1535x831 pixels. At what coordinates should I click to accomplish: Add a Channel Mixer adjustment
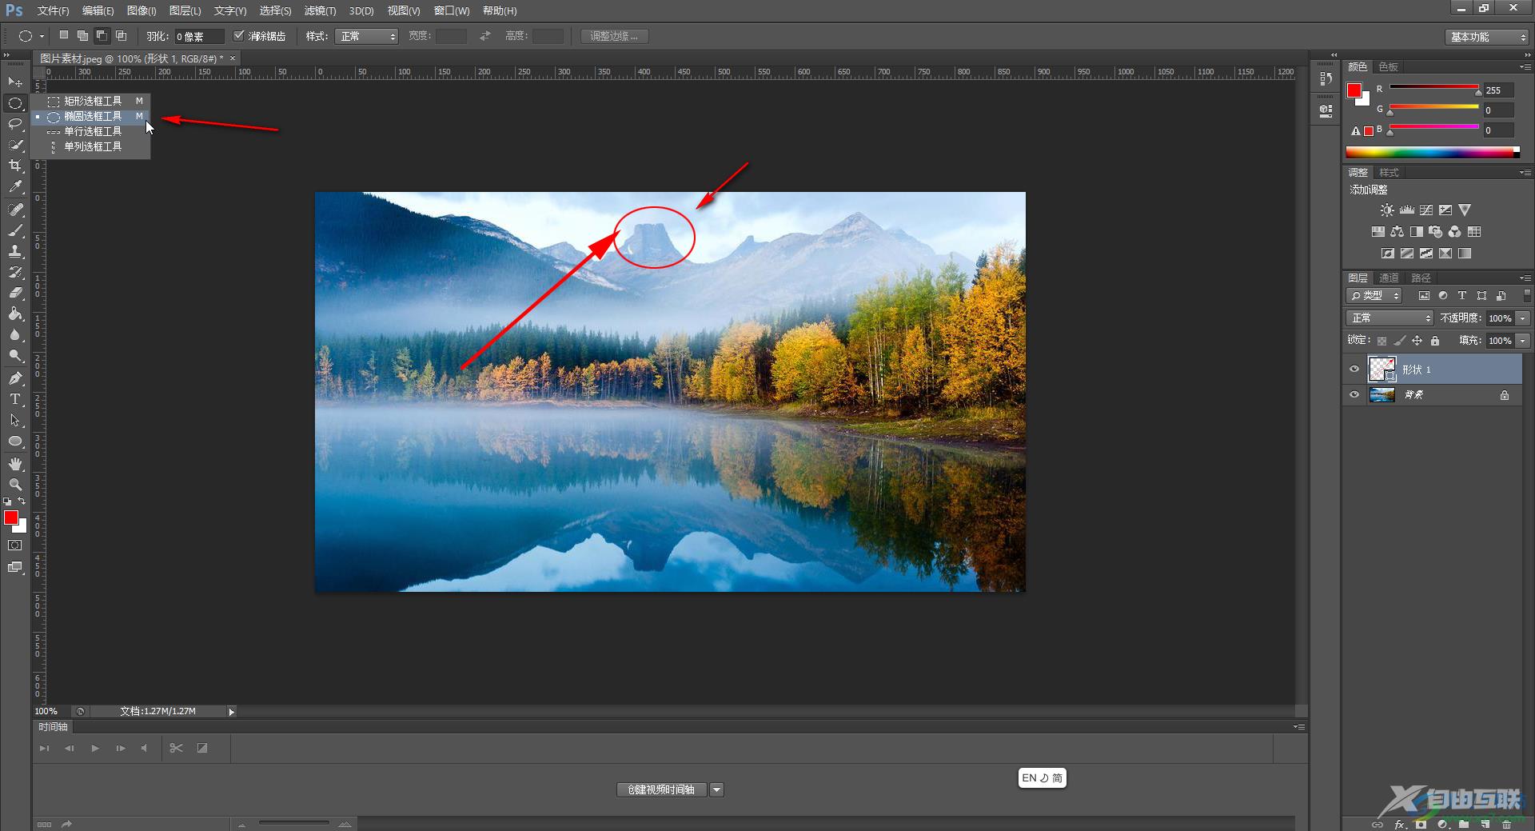coord(1455,232)
